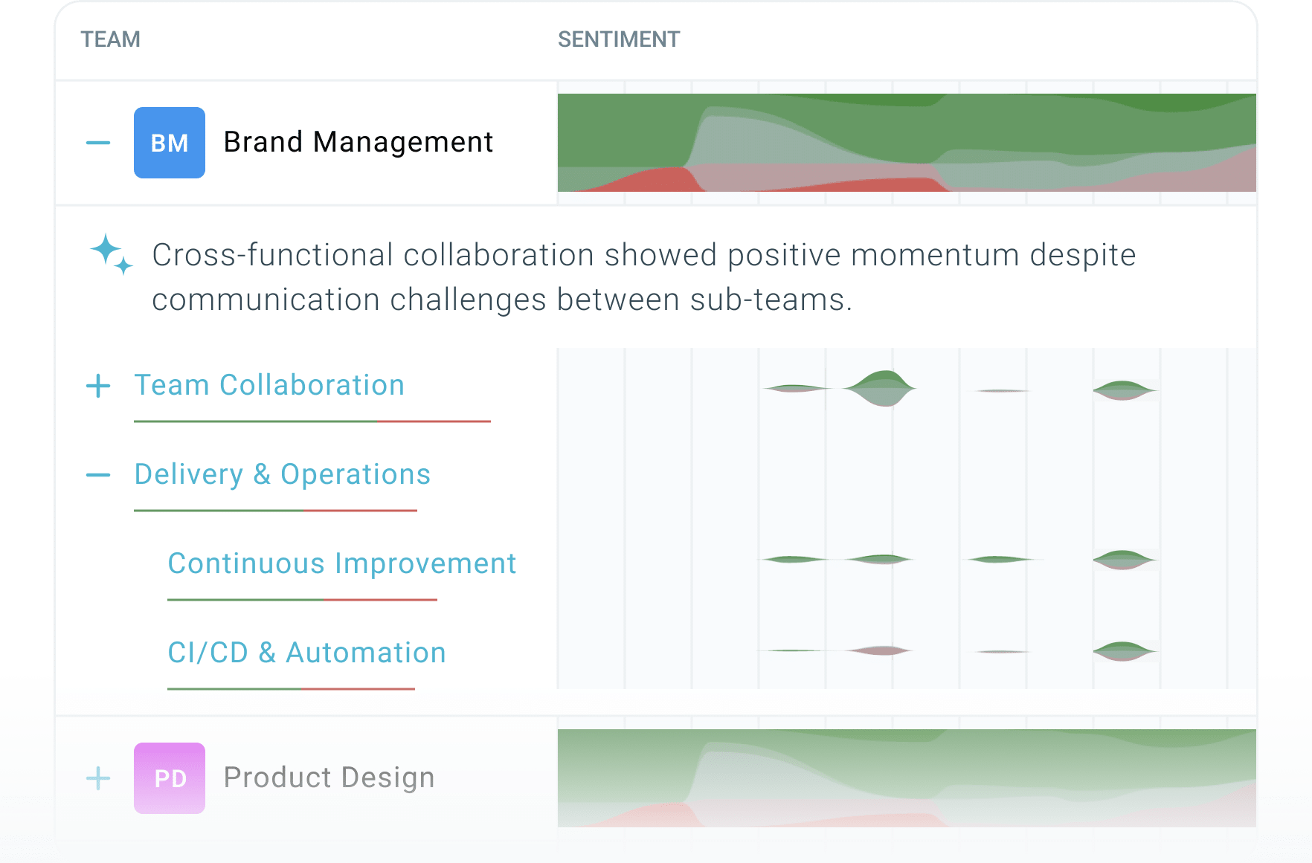Screen dimensions: 1312x863
Task: Expand the Team Collaboration topic
Action: tap(98, 386)
